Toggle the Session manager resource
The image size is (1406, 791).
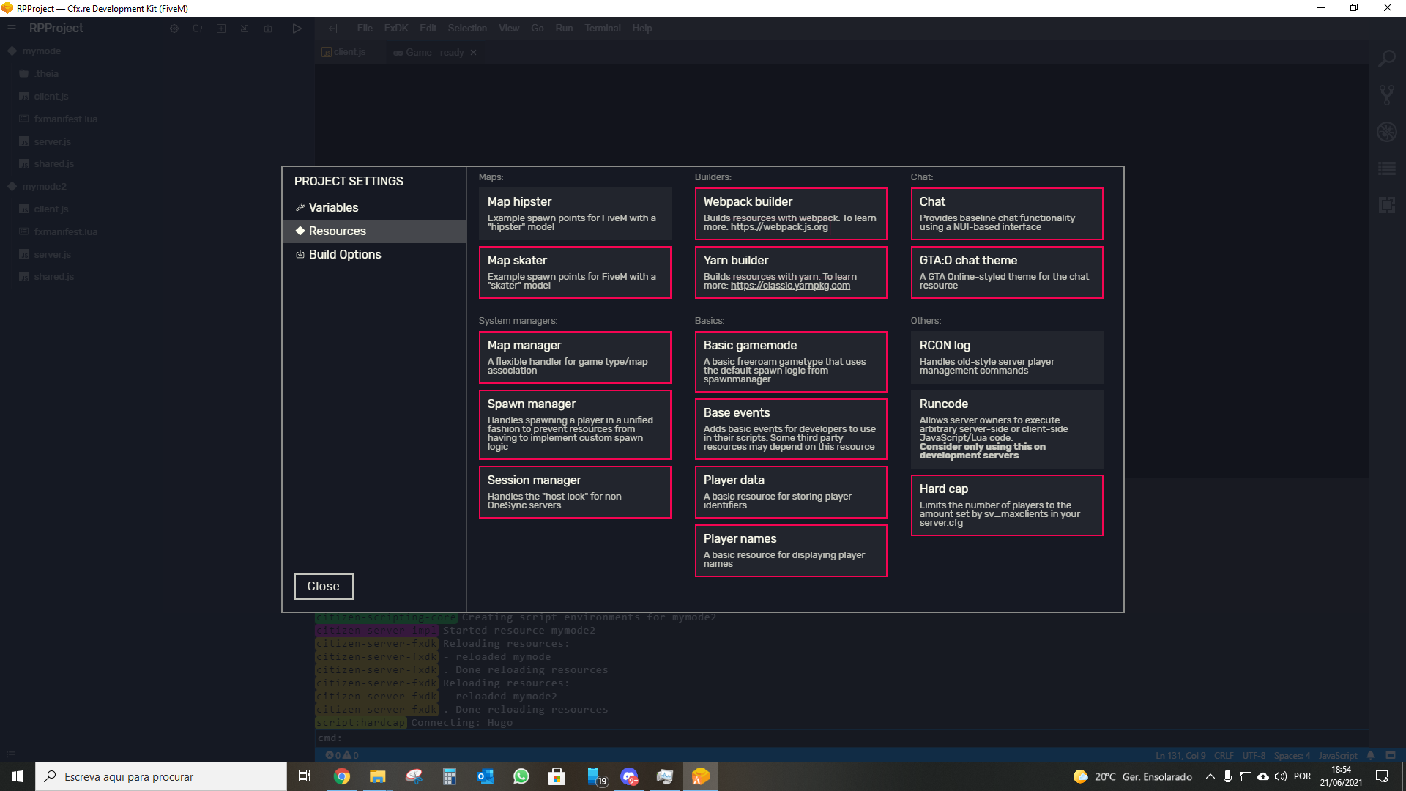point(575,492)
